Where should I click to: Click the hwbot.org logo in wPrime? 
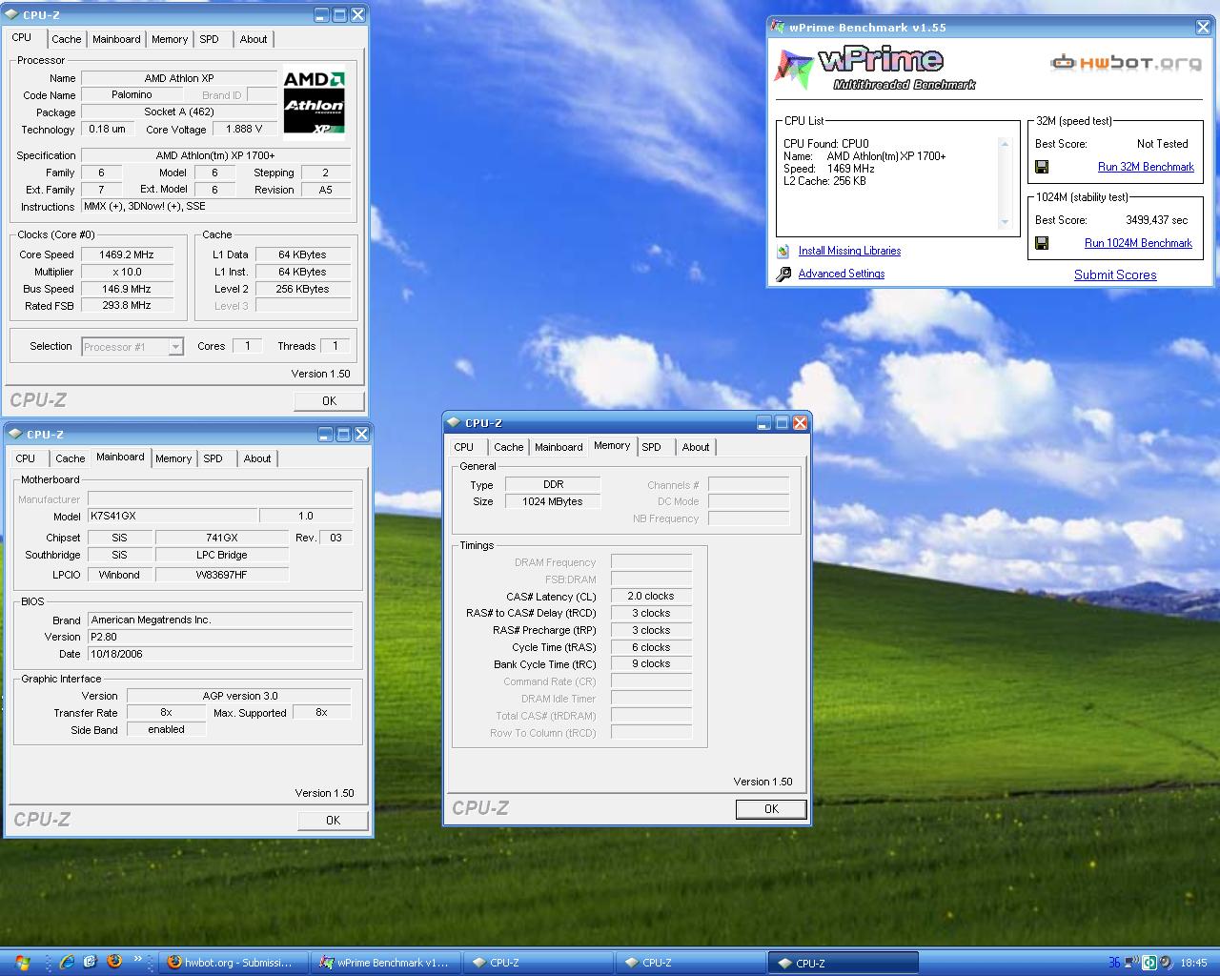tap(1126, 63)
